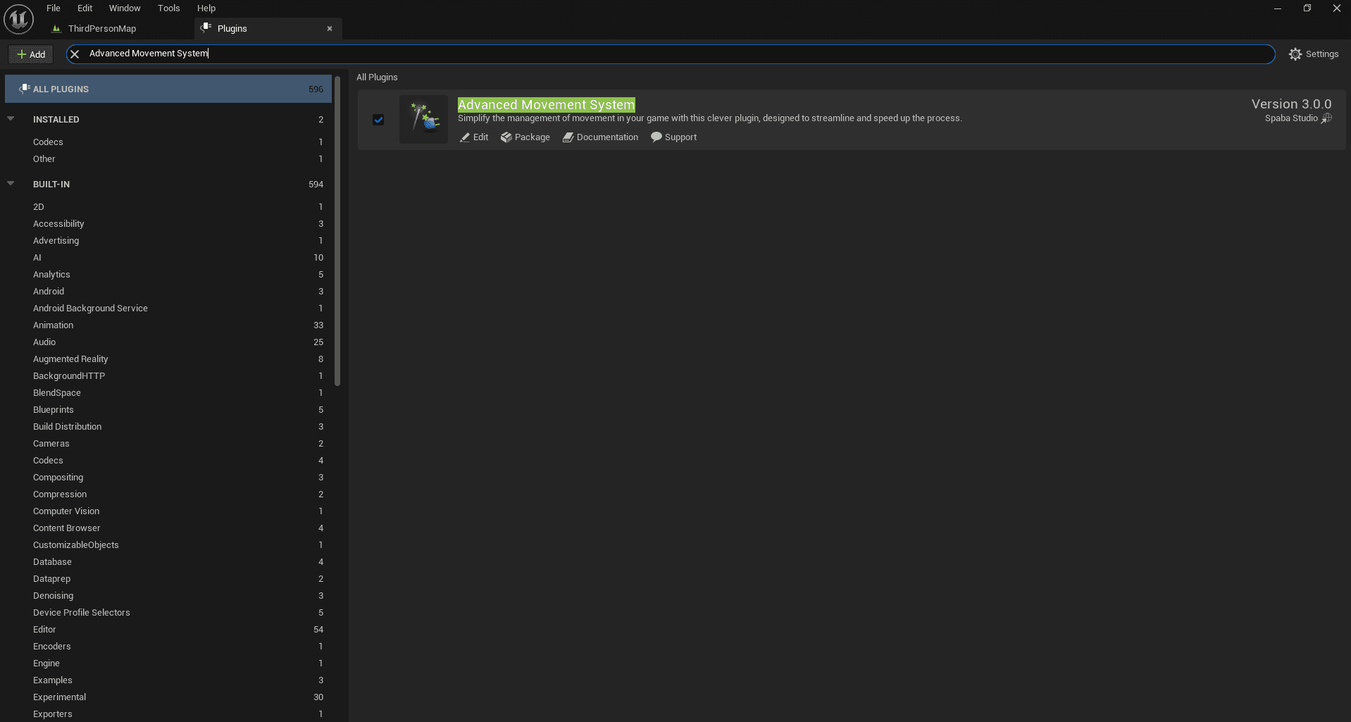This screenshot has height=722, width=1351.
Task: Click the Plugins tab plug icon
Action: coord(206,28)
